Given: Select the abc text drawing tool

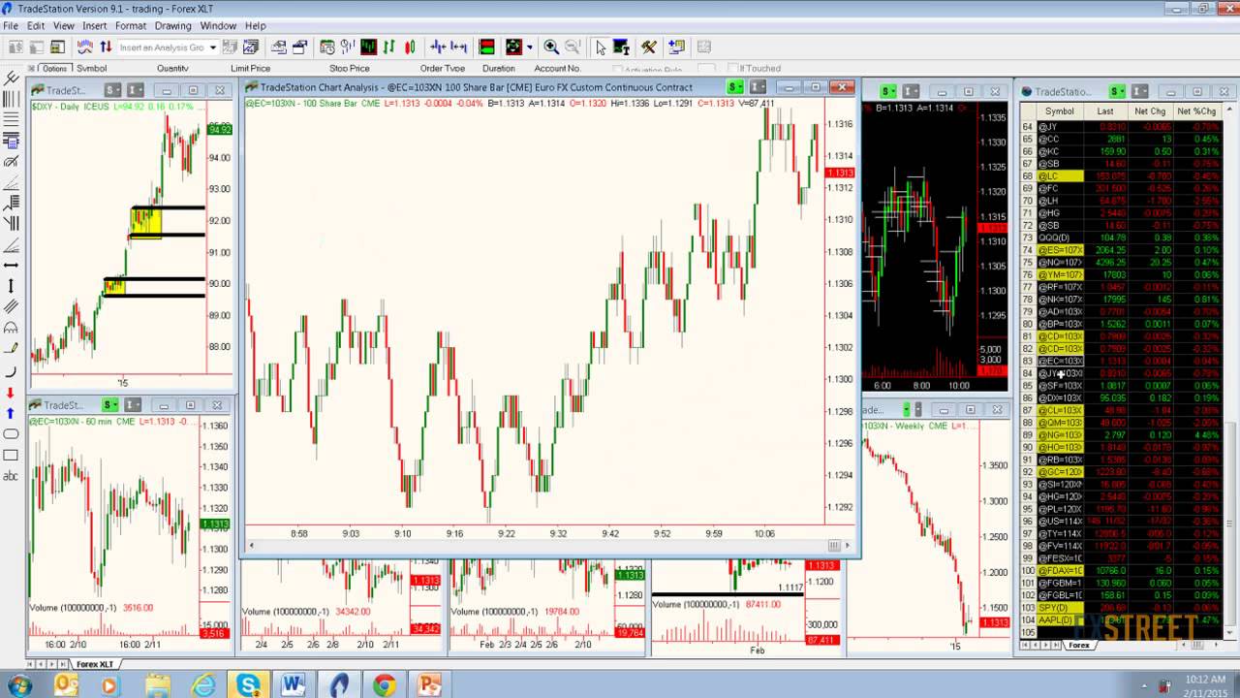Looking at the screenshot, I should point(11,476).
